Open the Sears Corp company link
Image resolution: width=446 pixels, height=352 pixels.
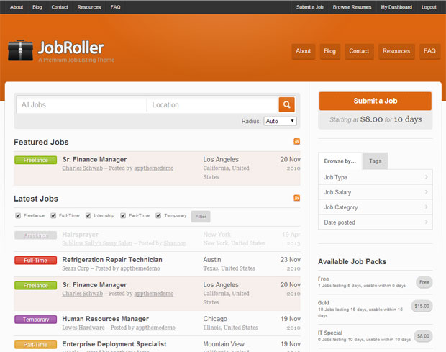(76, 268)
